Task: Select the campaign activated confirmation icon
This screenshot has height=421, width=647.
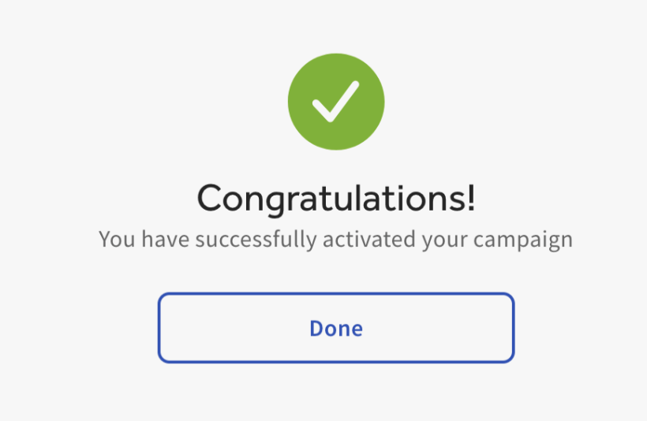Action: click(x=336, y=102)
